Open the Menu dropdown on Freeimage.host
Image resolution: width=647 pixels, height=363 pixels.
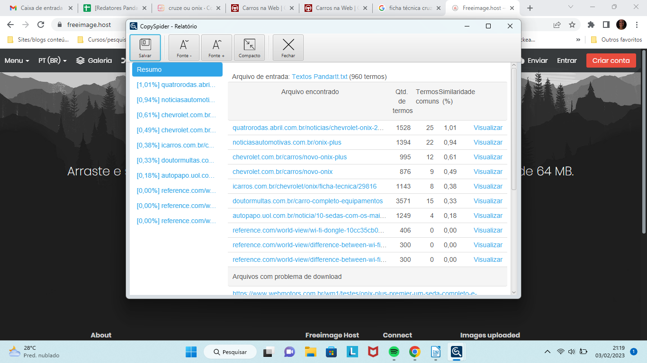click(17, 60)
